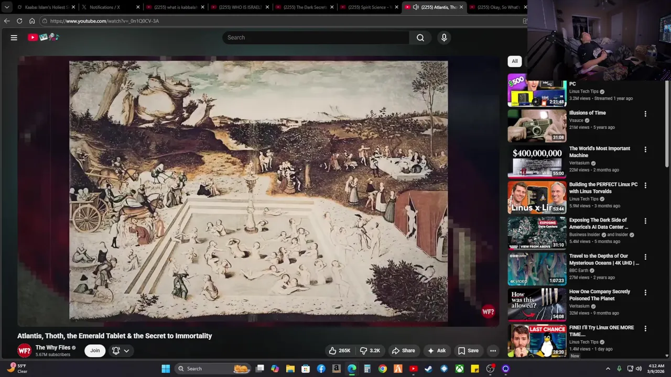The width and height of the screenshot is (671, 377).
Task: Mute tab via speaker icon on Atlantis tab
Action: [x=415, y=7]
